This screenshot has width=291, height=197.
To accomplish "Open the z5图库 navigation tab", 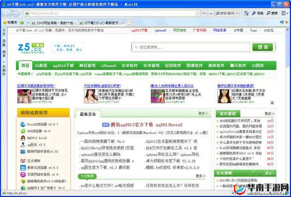I will pos(258,65).
